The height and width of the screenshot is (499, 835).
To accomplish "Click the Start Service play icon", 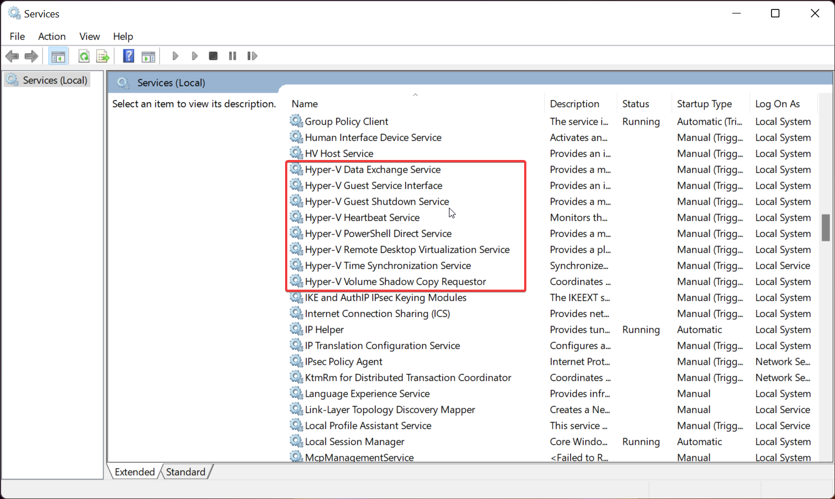I will (x=175, y=56).
